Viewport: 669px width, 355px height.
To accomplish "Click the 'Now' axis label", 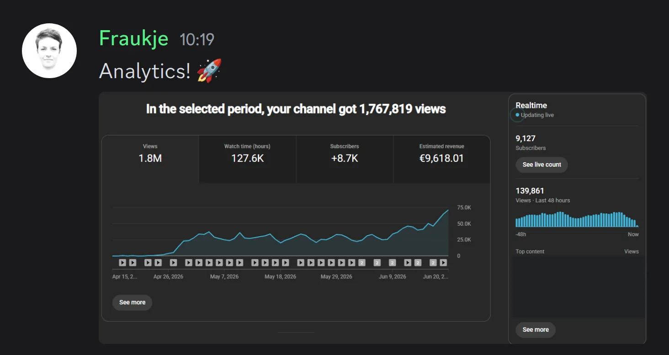I will 633,234.
